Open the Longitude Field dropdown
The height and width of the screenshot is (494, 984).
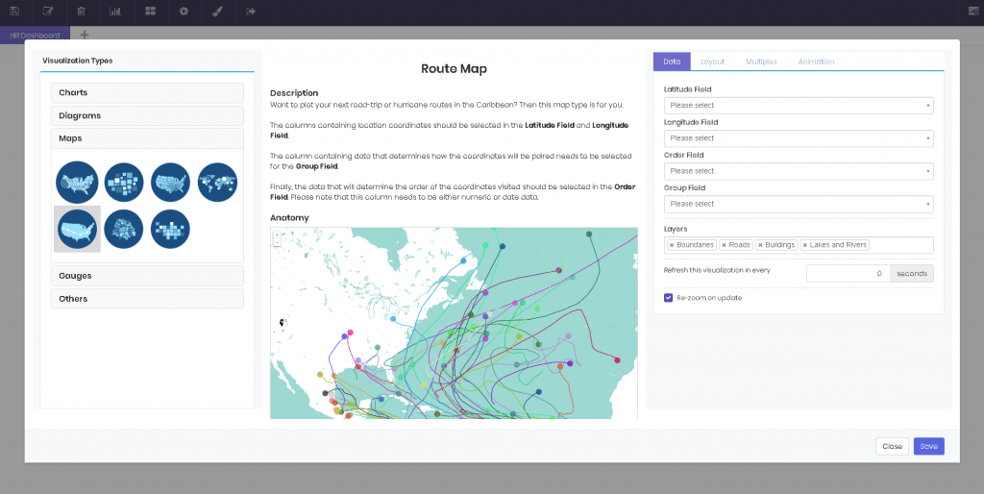pyautogui.click(x=799, y=138)
